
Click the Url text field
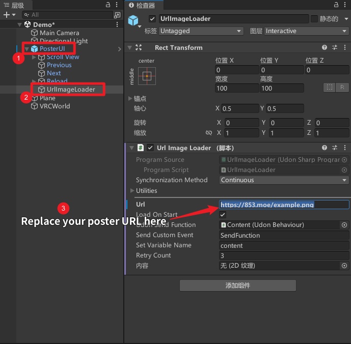(x=284, y=205)
